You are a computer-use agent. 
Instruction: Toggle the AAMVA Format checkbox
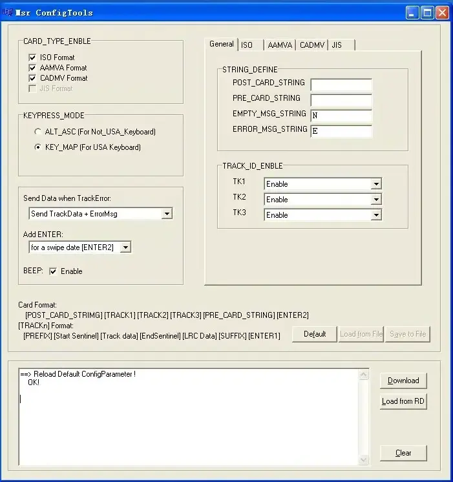pos(33,68)
